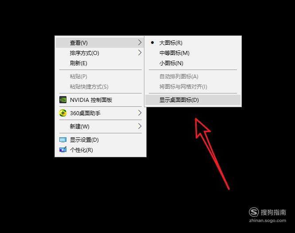Click the display settings monitor icon
Screen dimensions: 295x233
(63, 140)
